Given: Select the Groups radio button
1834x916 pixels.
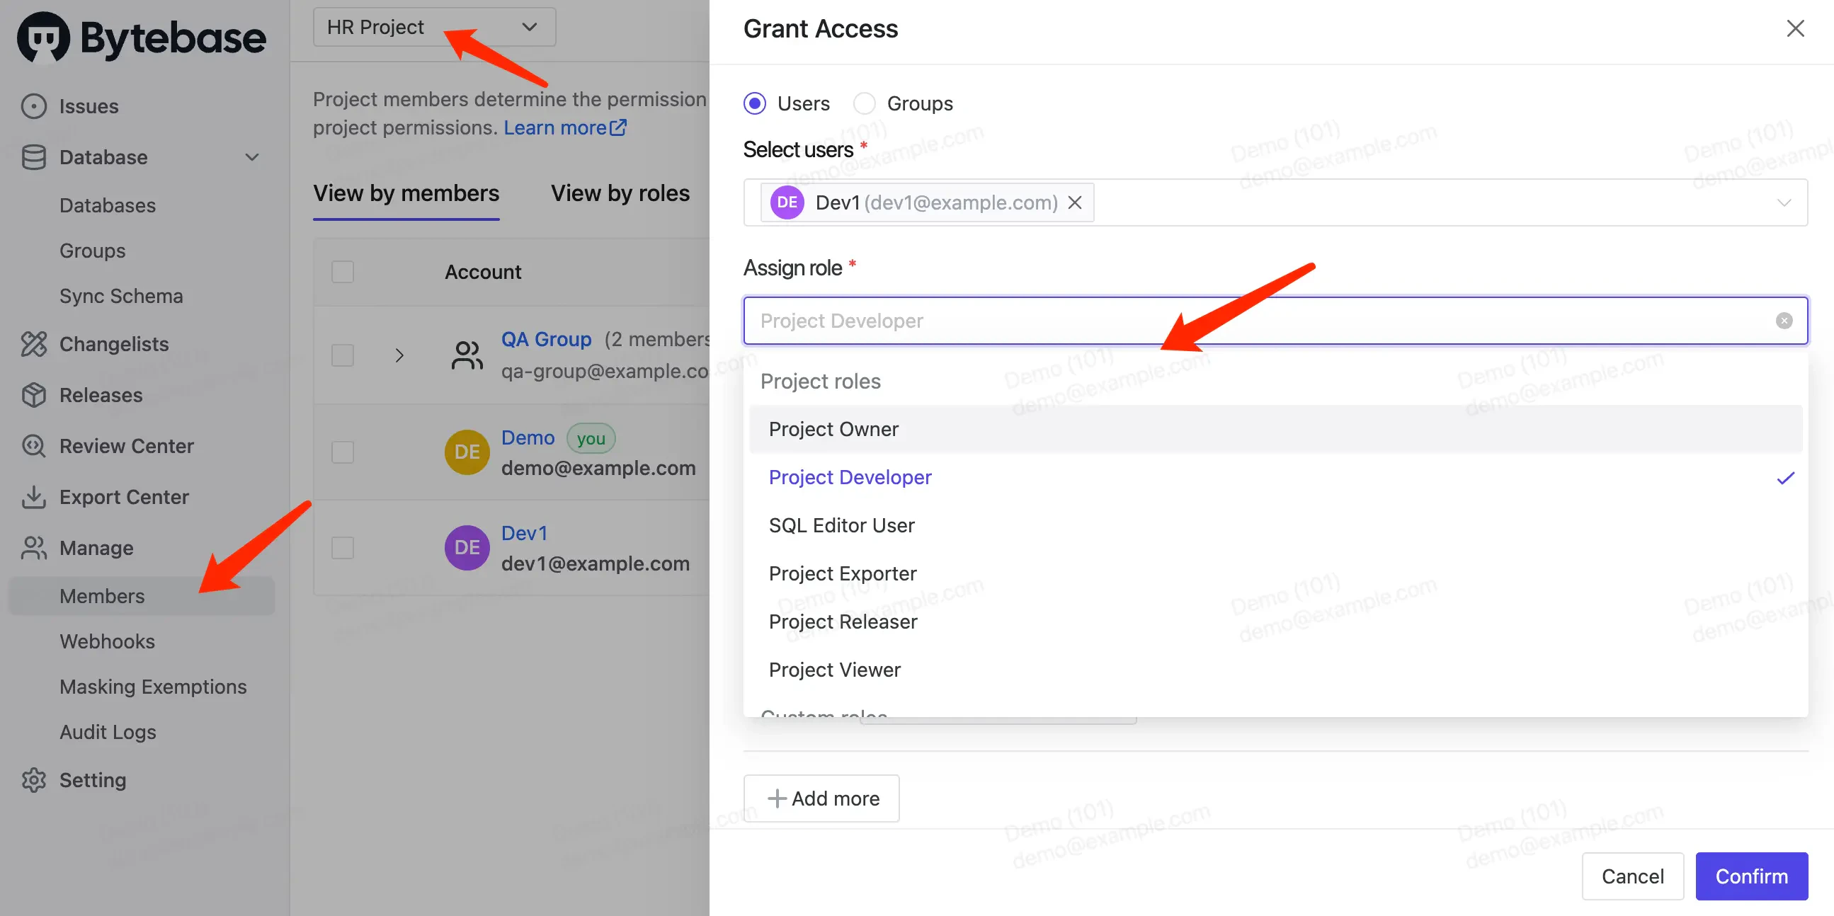Looking at the screenshot, I should pos(864,103).
